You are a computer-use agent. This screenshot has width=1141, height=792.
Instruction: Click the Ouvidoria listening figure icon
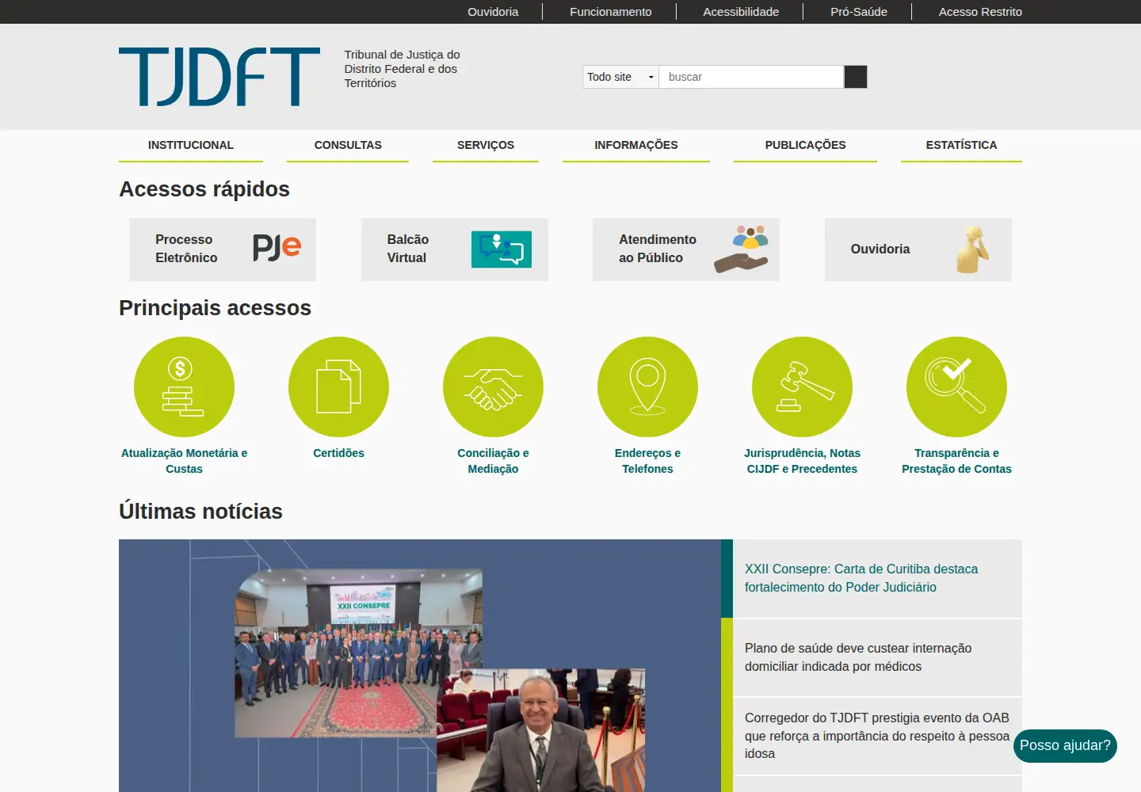pos(972,249)
